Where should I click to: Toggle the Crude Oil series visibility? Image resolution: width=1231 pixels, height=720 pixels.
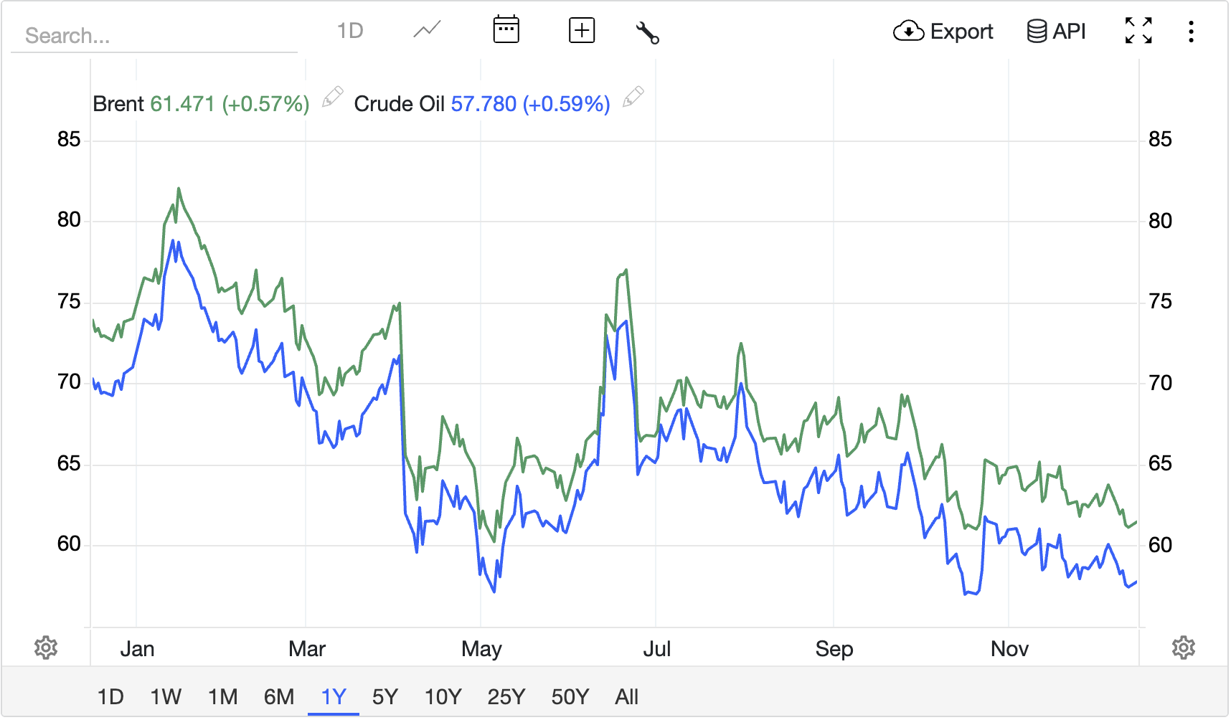[x=399, y=104]
